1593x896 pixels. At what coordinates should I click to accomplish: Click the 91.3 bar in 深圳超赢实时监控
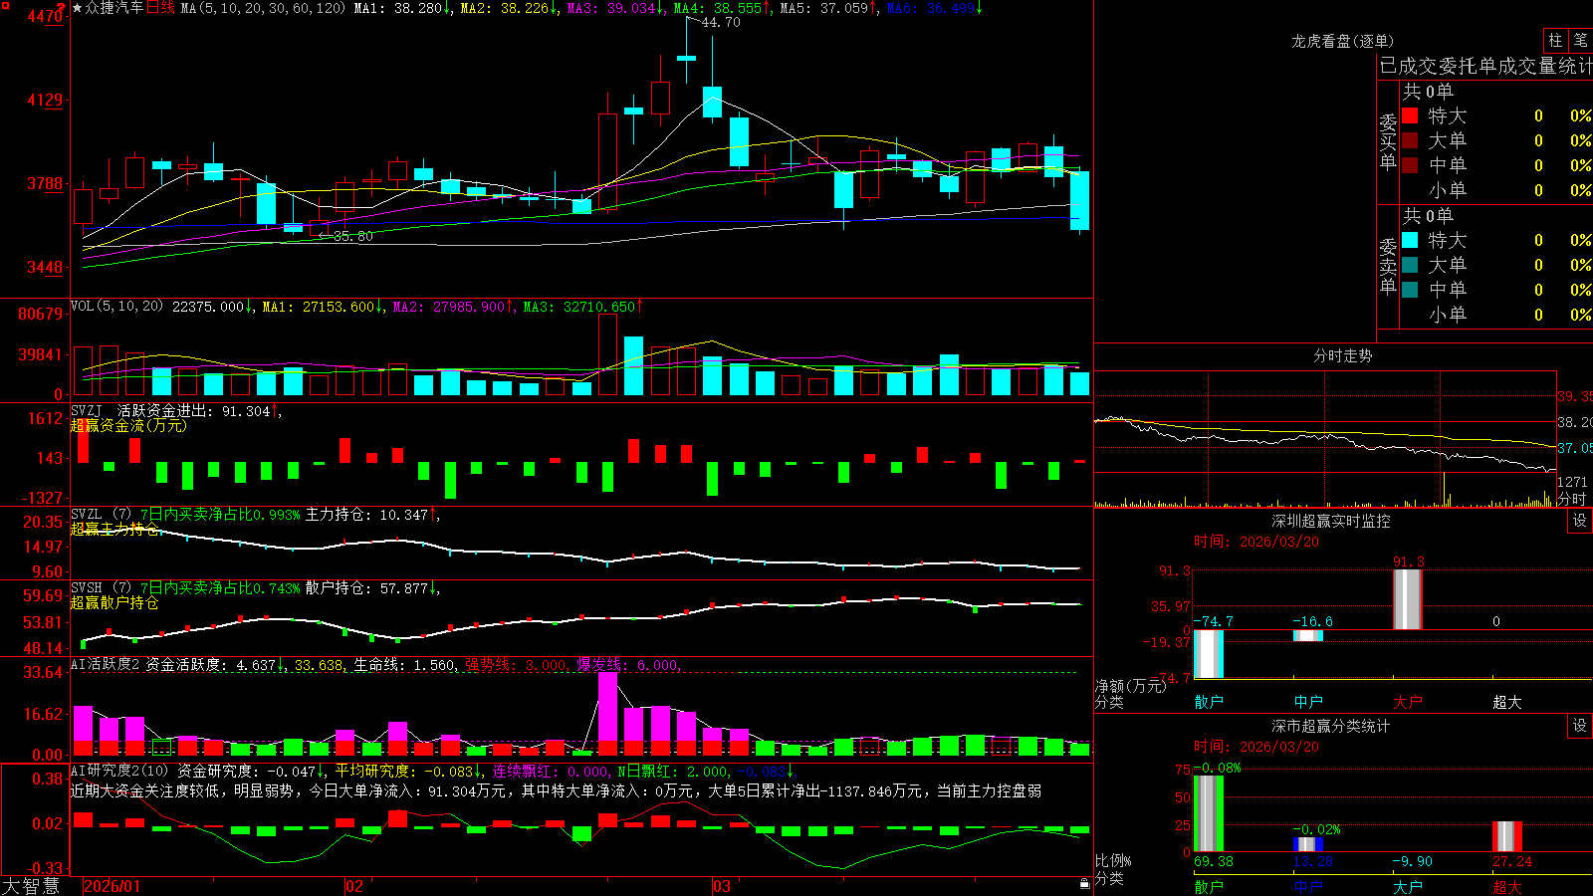(1408, 599)
